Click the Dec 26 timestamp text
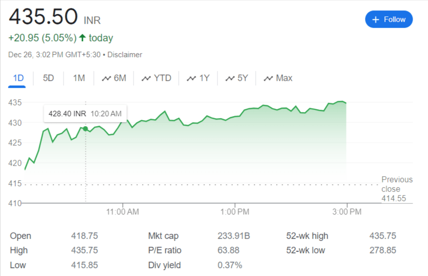This screenshot has width=428, height=276. (54, 55)
